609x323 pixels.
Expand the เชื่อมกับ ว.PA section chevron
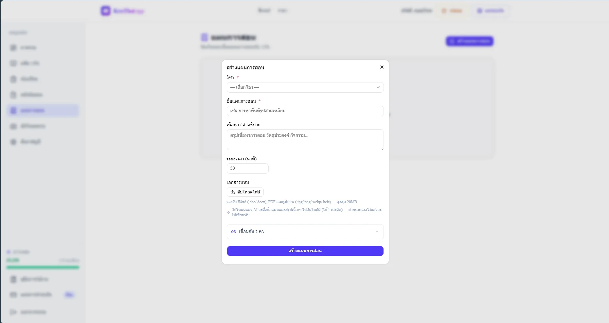click(x=377, y=232)
